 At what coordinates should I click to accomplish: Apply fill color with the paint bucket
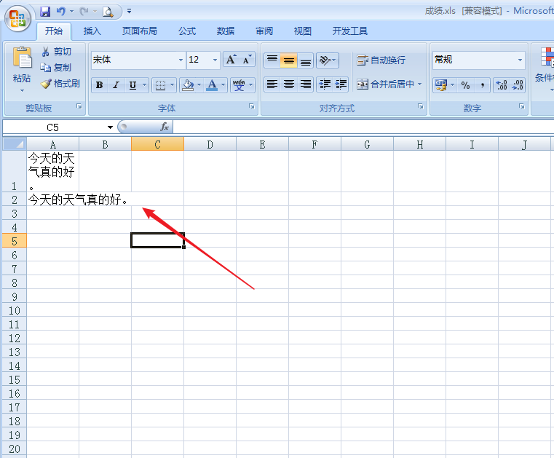[188, 85]
